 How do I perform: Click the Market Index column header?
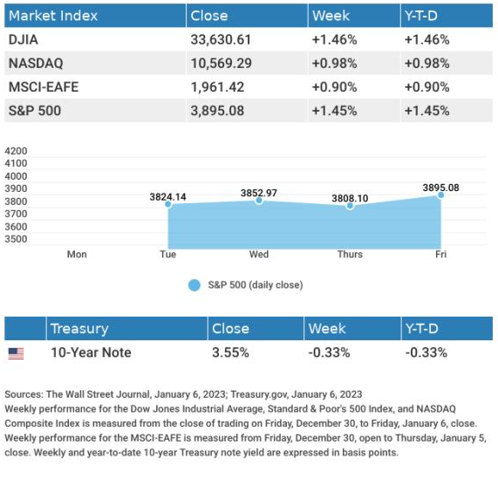point(53,16)
